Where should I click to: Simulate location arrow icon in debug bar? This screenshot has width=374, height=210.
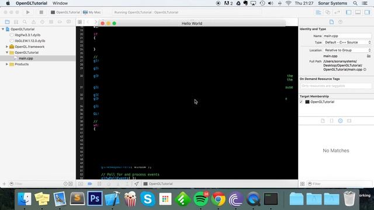pyautogui.click(x=136, y=184)
